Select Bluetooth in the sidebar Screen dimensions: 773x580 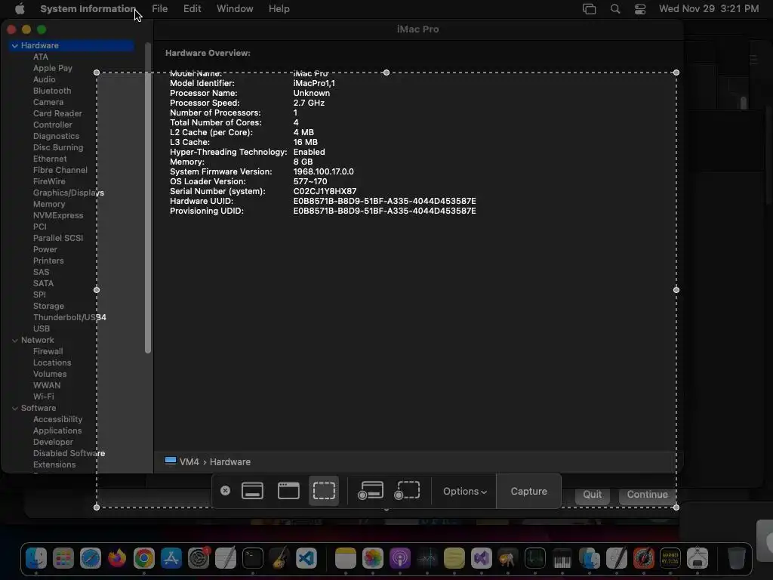click(x=52, y=91)
